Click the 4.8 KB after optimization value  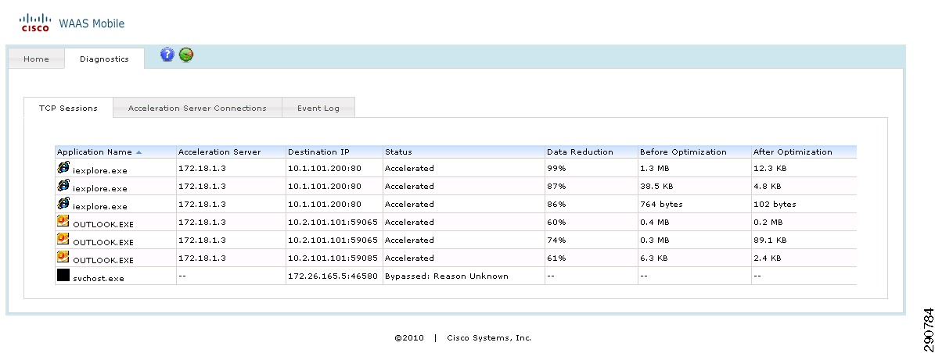click(x=767, y=187)
